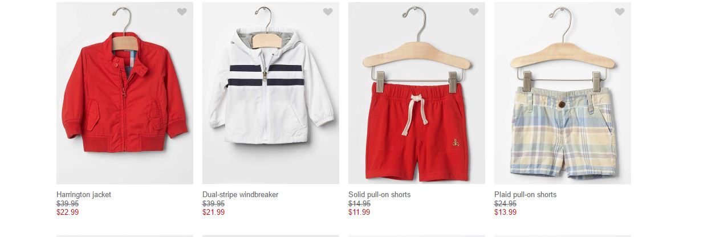The height and width of the screenshot is (237, 728).
Task: Click the crossed-out $24.95 original price
Action: coord(506,204)
